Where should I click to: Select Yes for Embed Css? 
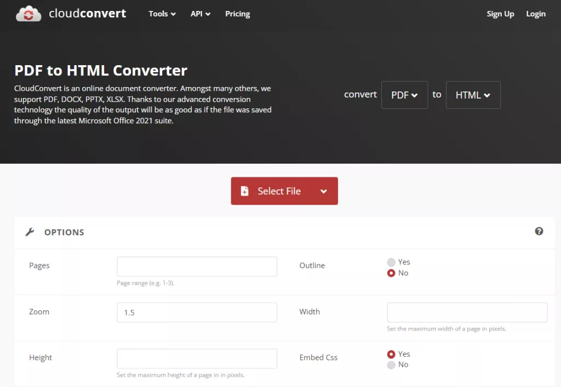tap(391, 354)
